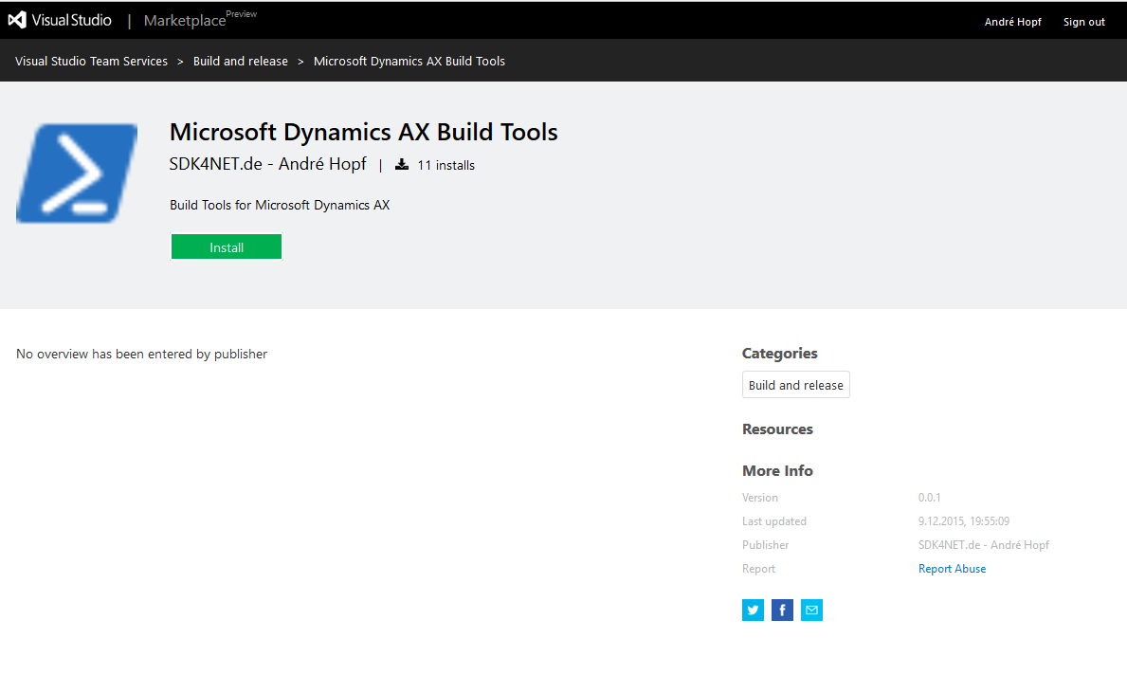This screenshot has height=693, width=1127.
Task: Click the publisher value in More Info
Action: point(983,545)
